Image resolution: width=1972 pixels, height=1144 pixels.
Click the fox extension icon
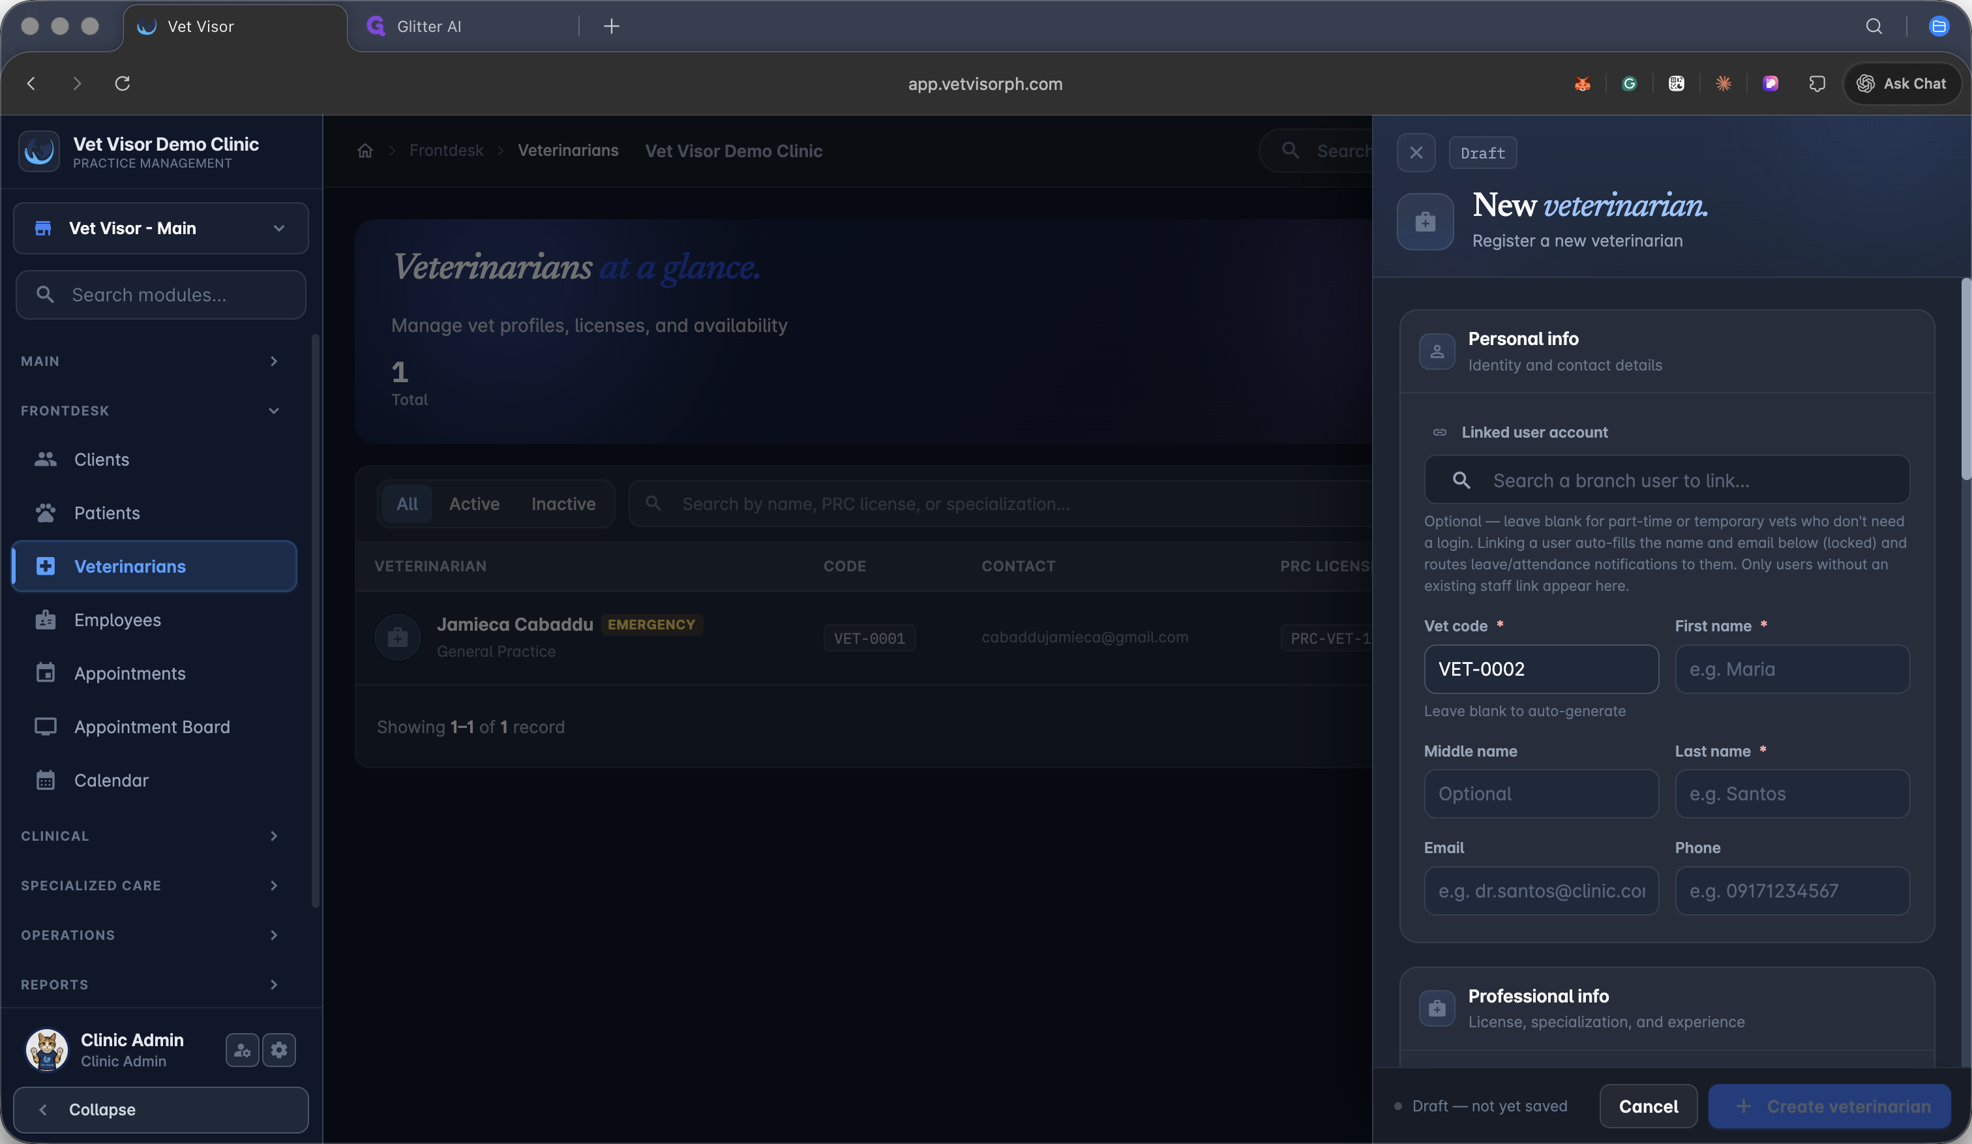coord(1581,83)
